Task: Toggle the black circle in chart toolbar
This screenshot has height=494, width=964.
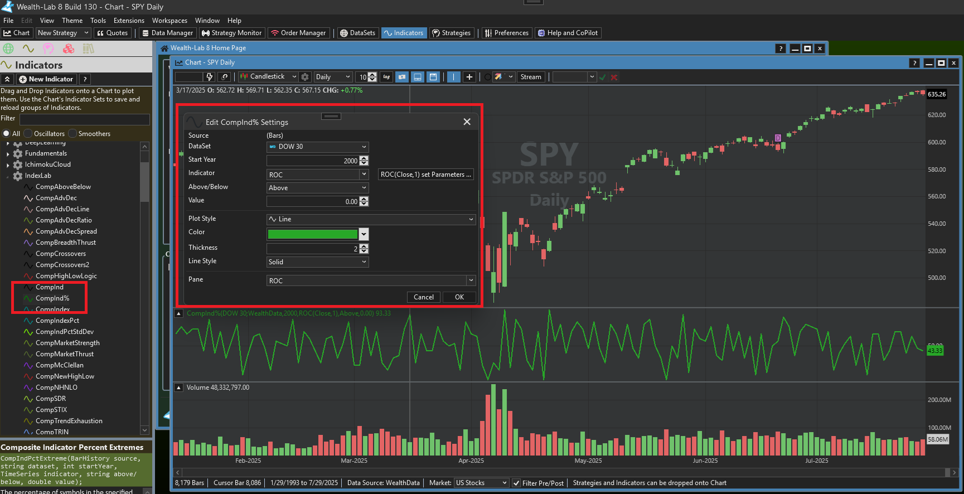Action: pos(488,77)
